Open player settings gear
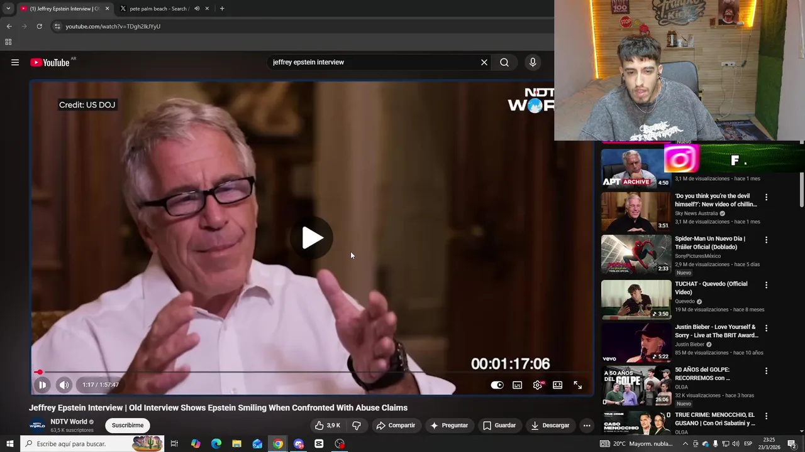This screenshot has height=452, width=805. (x=537, y=385)
